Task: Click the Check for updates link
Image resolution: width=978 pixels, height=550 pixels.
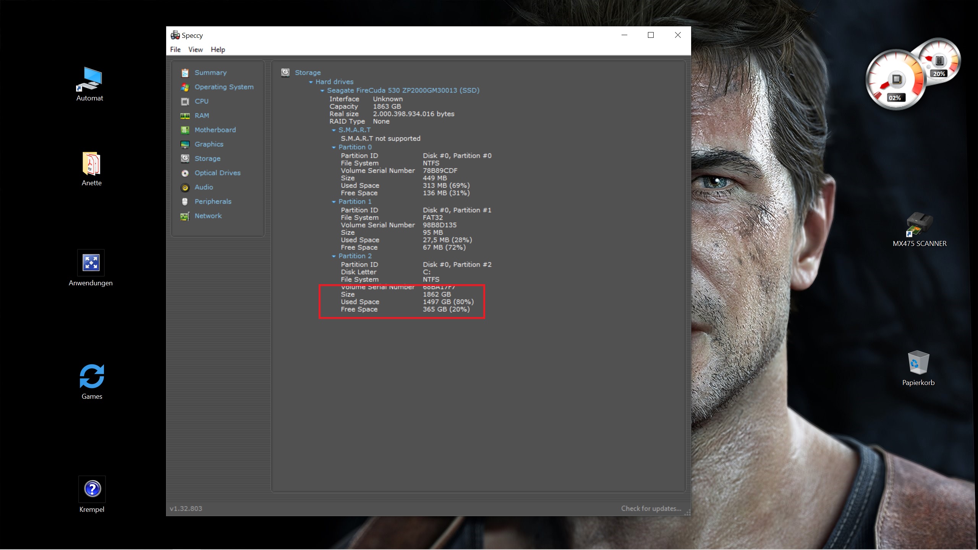Action: coord(651,508)
